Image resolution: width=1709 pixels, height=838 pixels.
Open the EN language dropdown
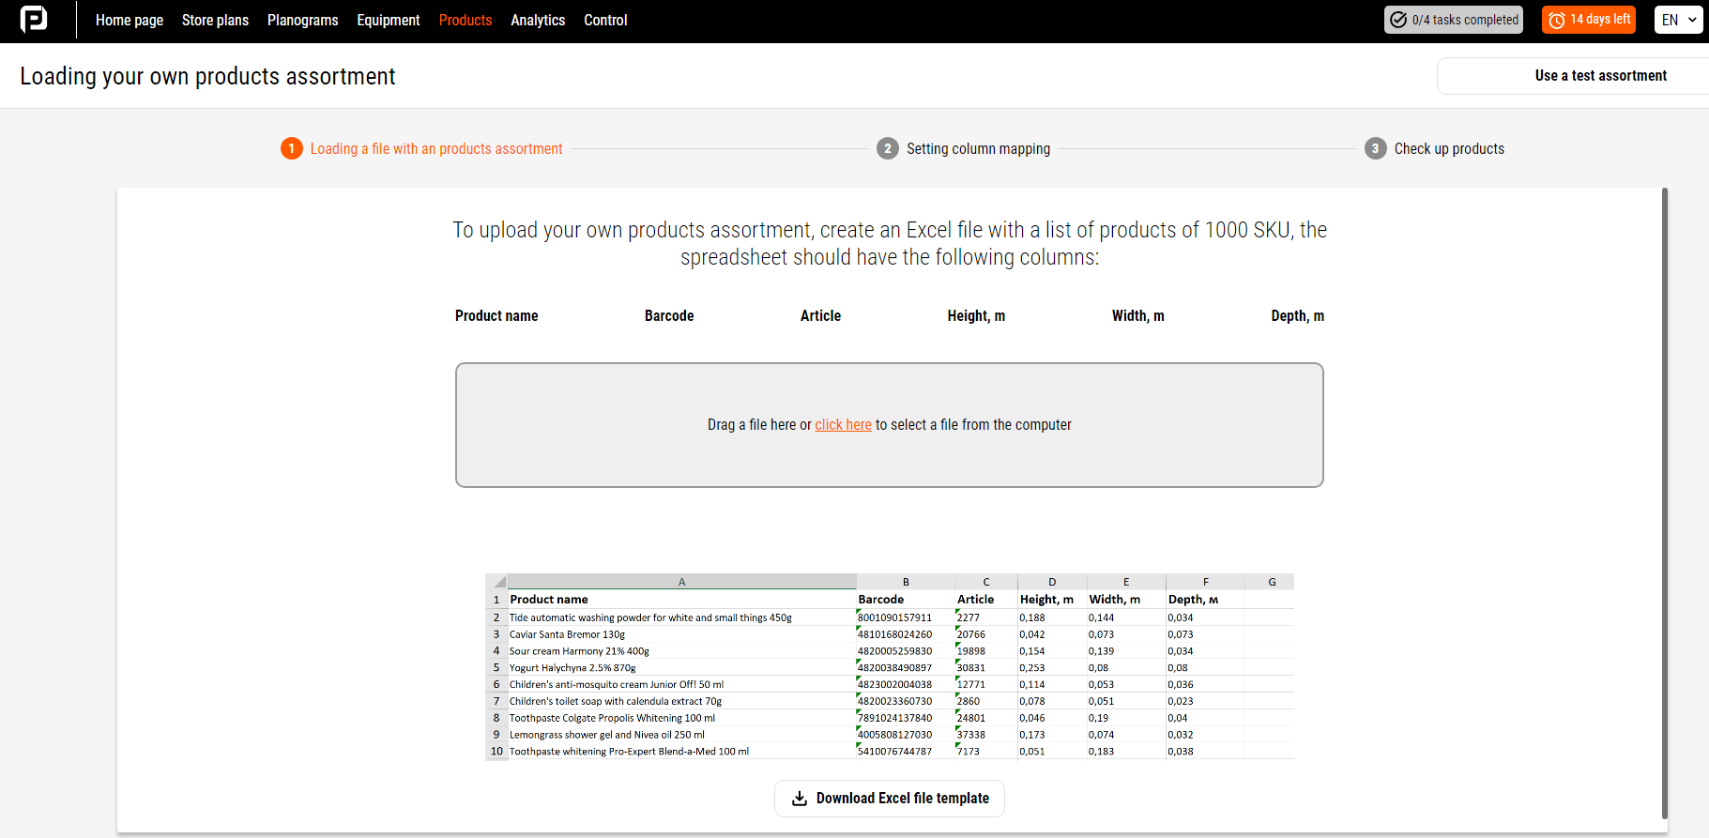point(1678,20)
